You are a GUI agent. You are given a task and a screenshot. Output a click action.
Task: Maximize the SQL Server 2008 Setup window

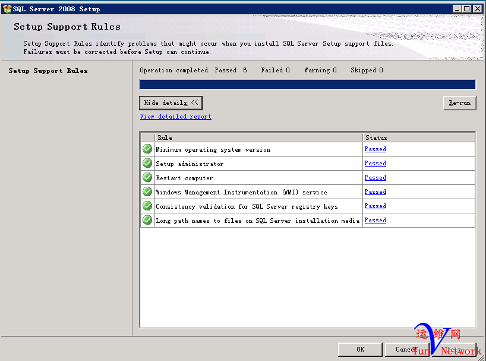[x=466, y=9]
